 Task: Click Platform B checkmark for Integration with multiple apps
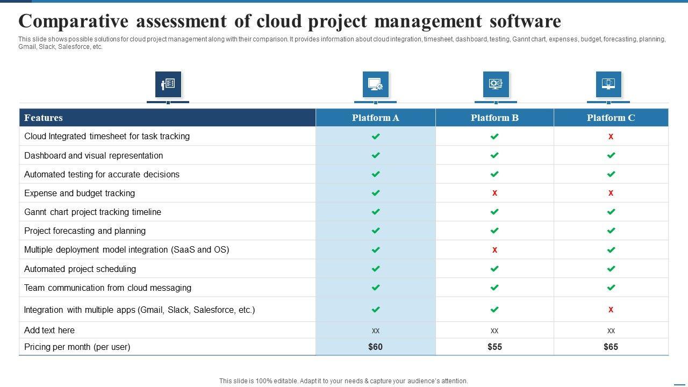[x=494, y=310]
